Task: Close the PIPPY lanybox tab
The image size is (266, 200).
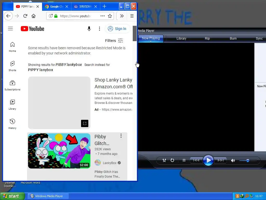Action: tap(38, 7)
